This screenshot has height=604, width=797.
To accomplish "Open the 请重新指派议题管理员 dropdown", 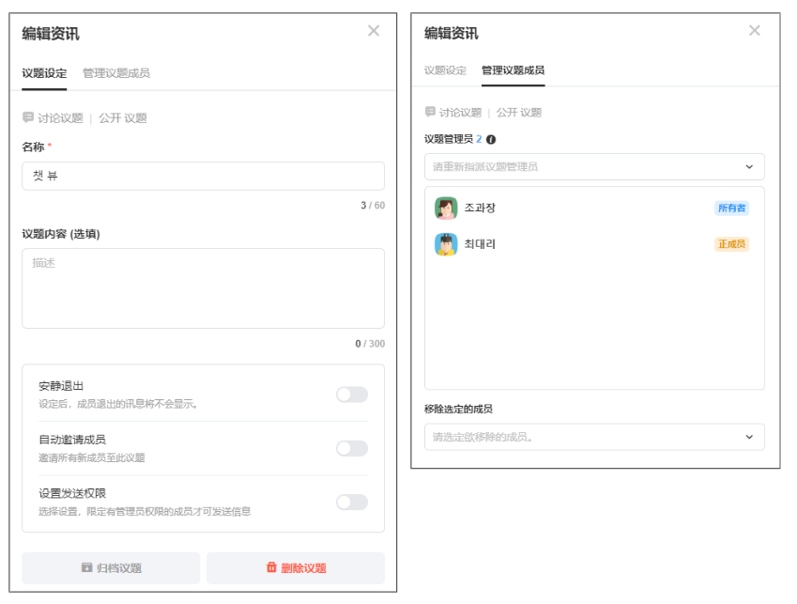I will (x=594, y=167).
